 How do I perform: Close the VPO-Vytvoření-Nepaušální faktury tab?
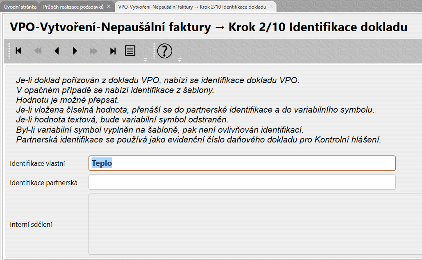point(271,7)
